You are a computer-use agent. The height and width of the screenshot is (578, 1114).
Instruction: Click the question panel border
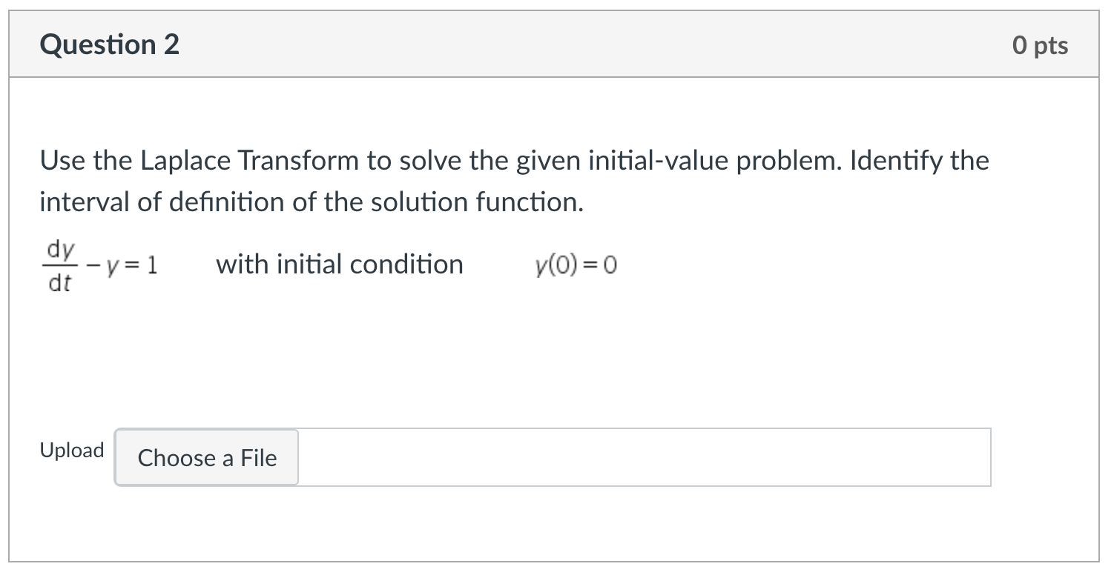(x=10, y=296)
